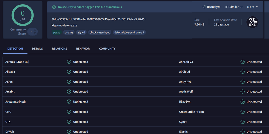Open the More dropdown menu
The height and width of the screenshot is (134, 269).
click(x=253, y=7)
